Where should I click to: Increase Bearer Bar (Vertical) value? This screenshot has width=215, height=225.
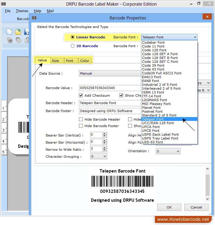[x=105, y=134]
